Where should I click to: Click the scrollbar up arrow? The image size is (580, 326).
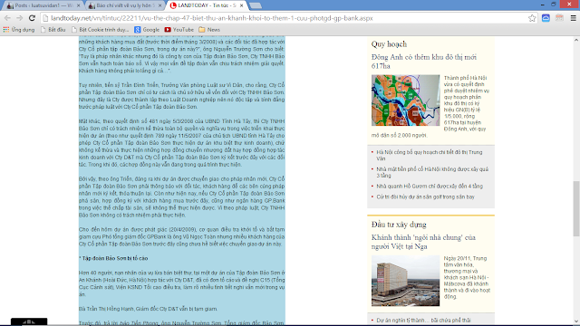tap(576, 40)
